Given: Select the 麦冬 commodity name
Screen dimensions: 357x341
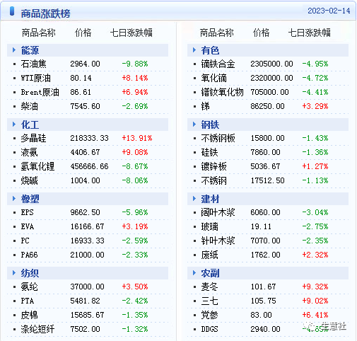Looking at the screenshot, I should [x=209, y=287].
